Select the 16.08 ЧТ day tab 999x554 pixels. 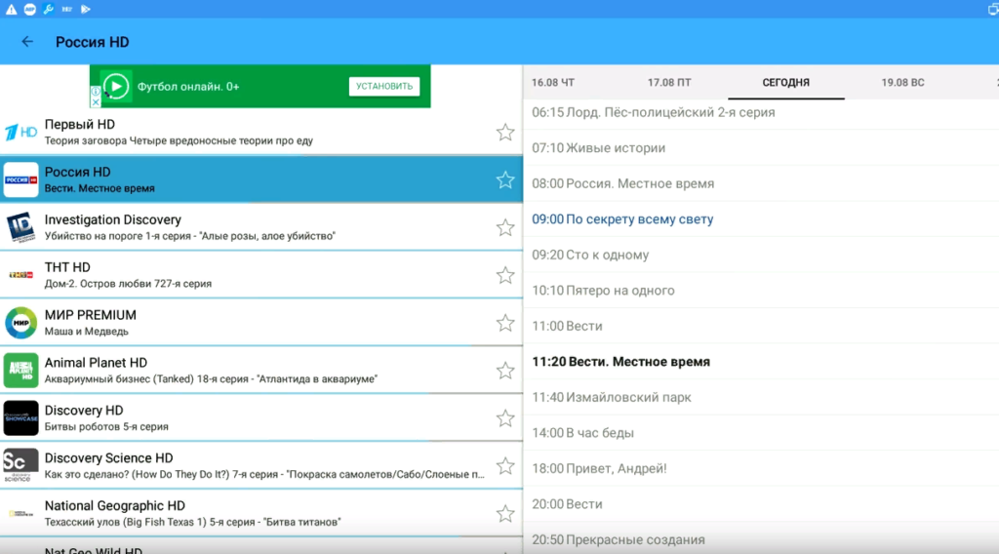[x=553, y=83]
